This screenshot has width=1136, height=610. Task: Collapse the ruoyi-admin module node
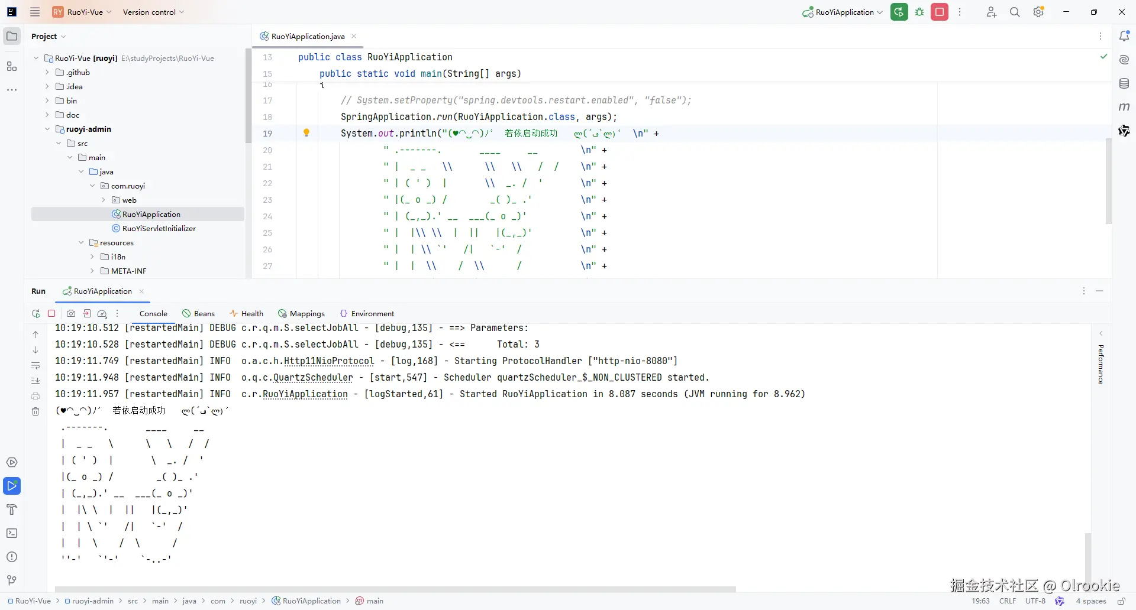[47, 129]
